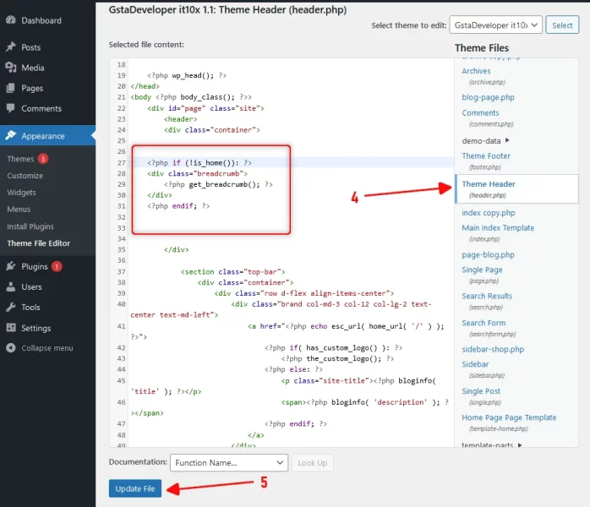Click the Update File button
The height and width of the screenshot is (507, 590).
[x=135, y=488]
